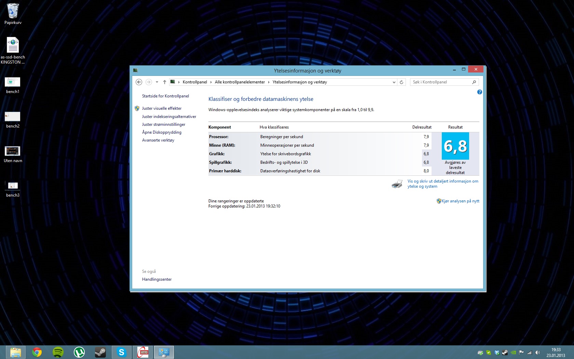Open Google Chrome from the taskbar

(x=37, y=352)
